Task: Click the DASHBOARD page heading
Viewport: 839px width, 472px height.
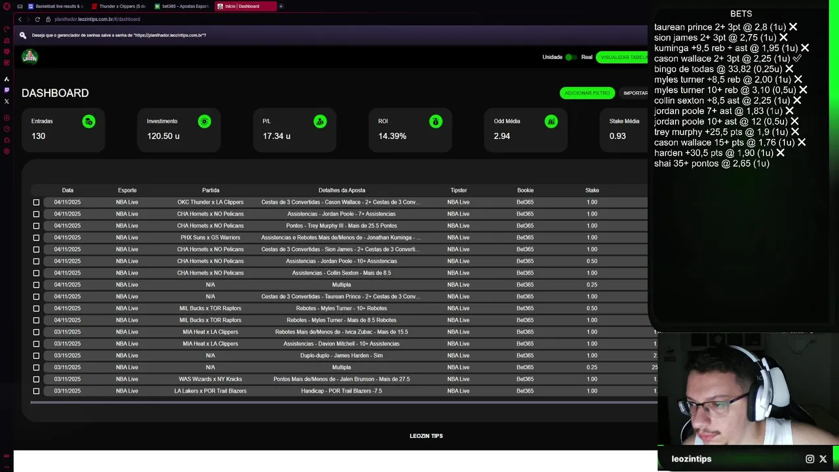Action: coord(55,93)
